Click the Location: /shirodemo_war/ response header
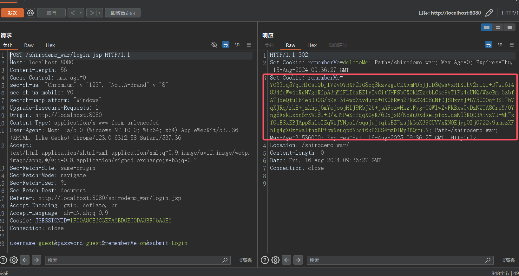 coord(310,145)
